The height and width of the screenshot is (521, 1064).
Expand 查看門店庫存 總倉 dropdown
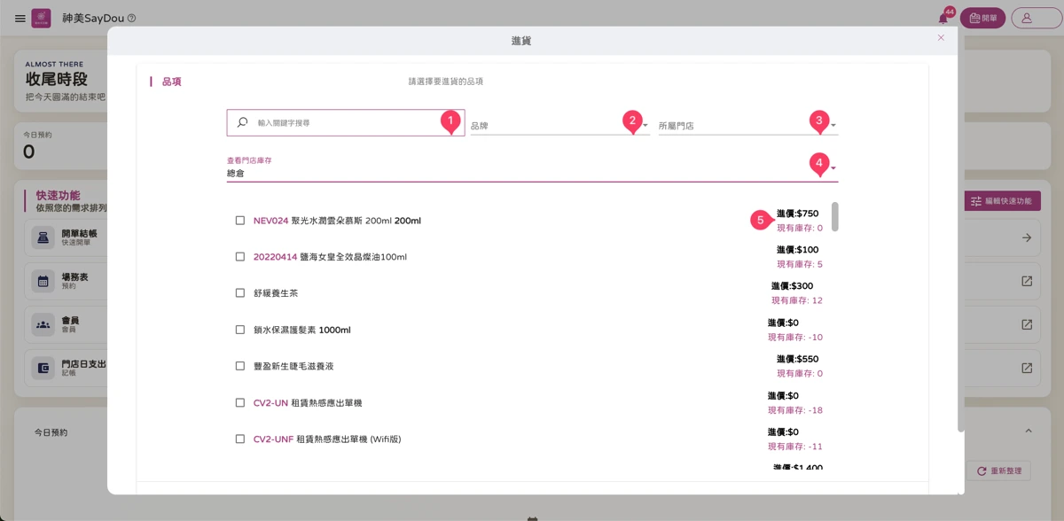[532, 168]
